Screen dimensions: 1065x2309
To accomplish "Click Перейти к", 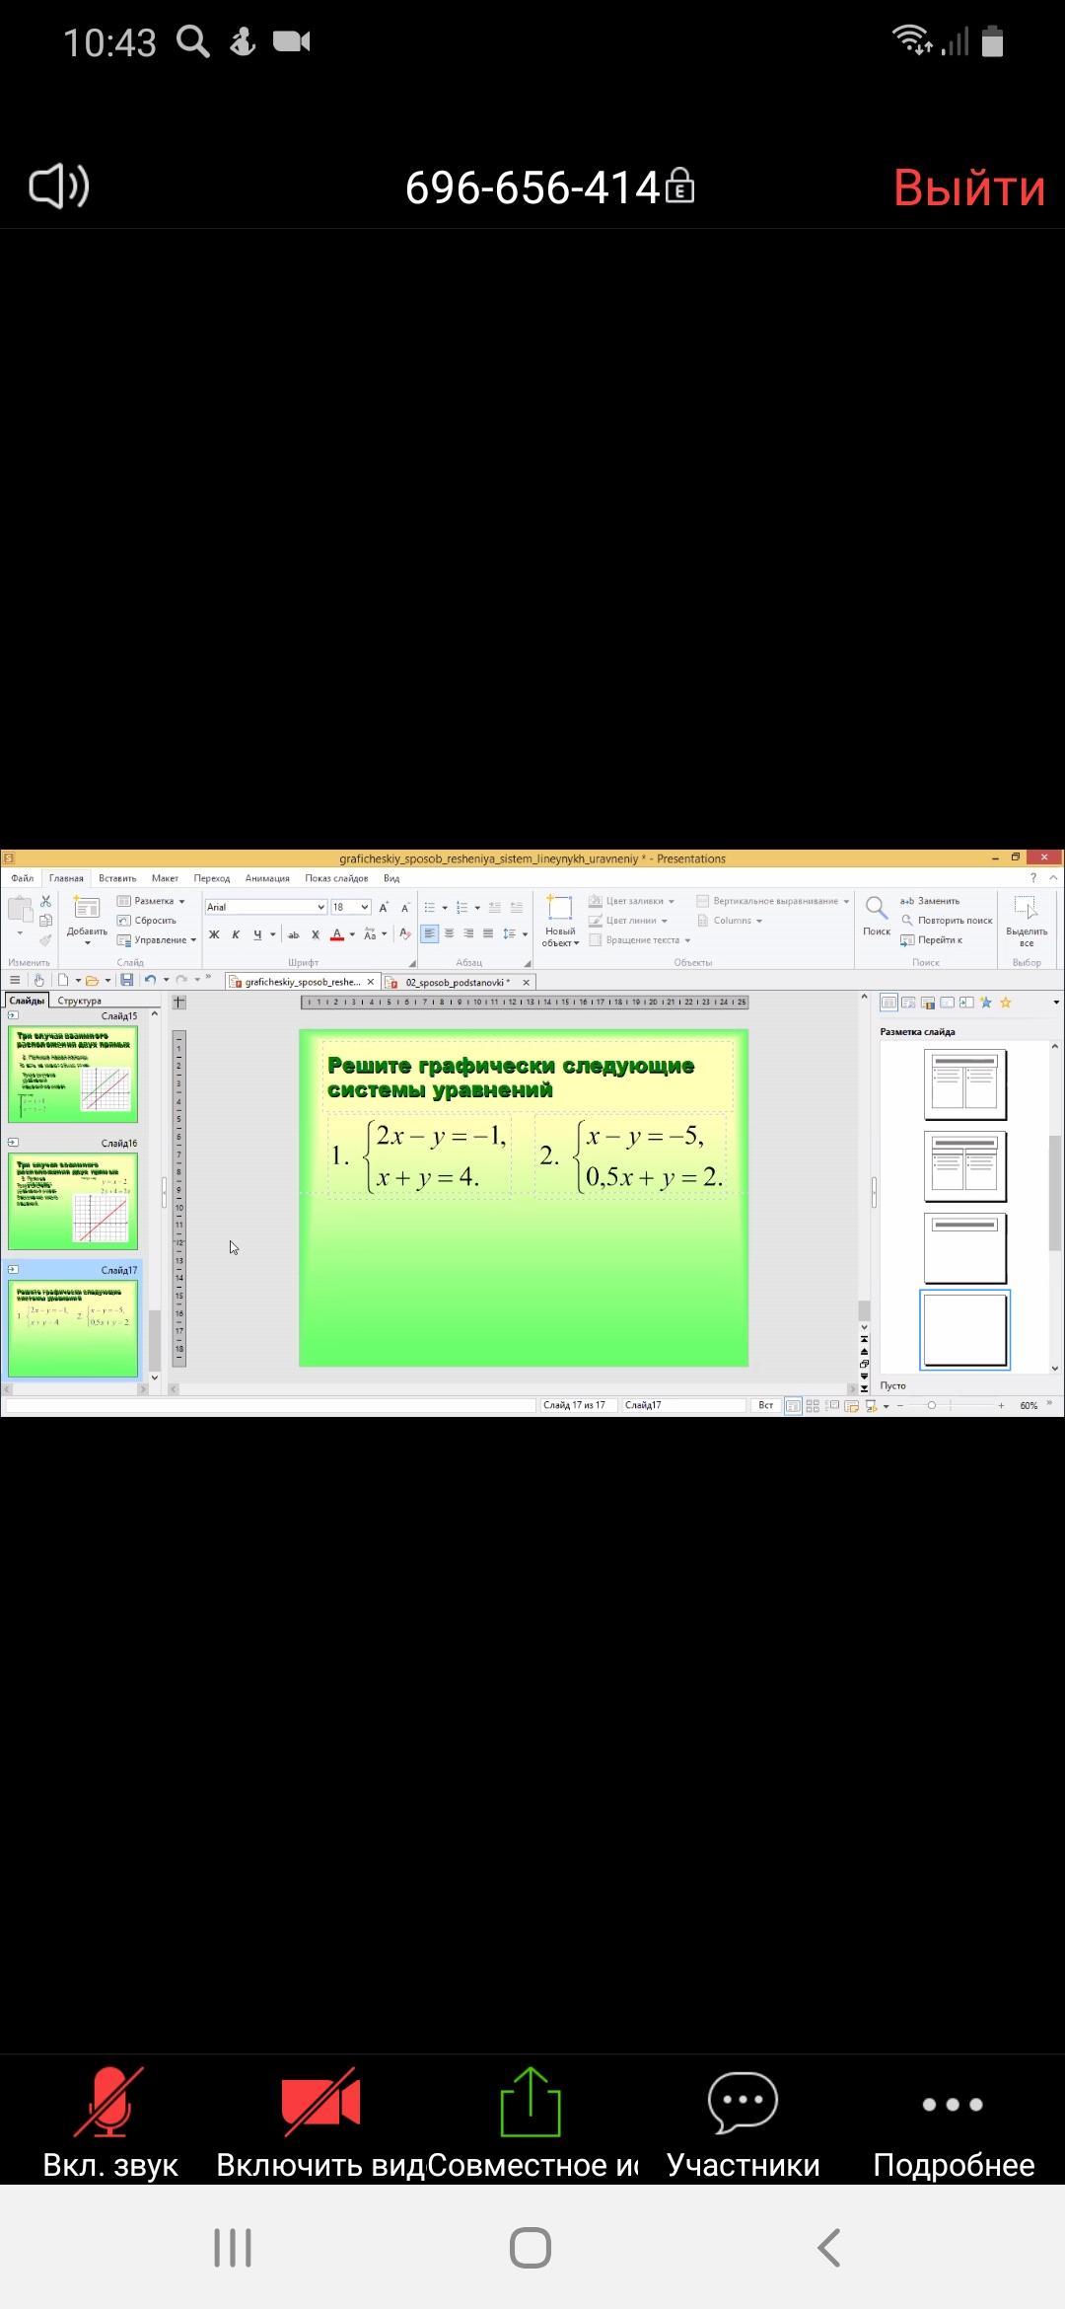I will [932, 940].
